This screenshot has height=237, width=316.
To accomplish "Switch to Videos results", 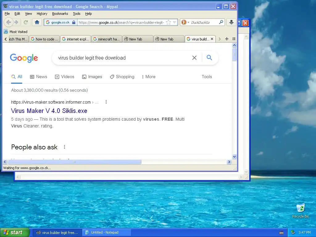I will 64,77.
